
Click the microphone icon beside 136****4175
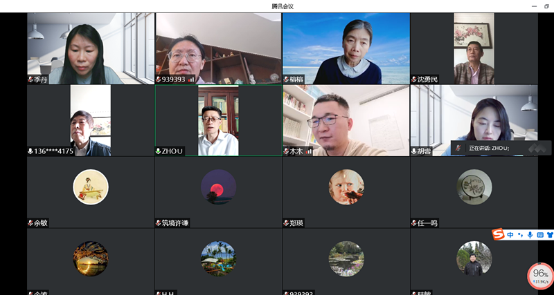(30, 151)
